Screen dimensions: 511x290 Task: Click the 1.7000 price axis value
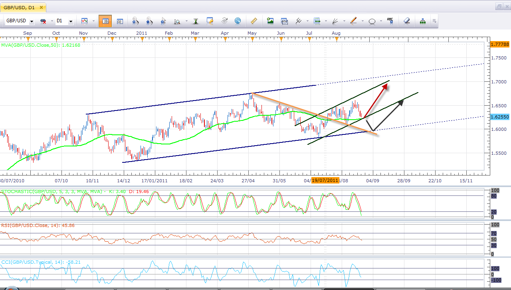click(498, 82)
